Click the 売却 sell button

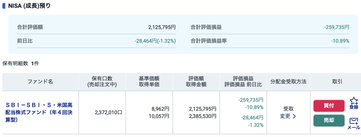329,120
